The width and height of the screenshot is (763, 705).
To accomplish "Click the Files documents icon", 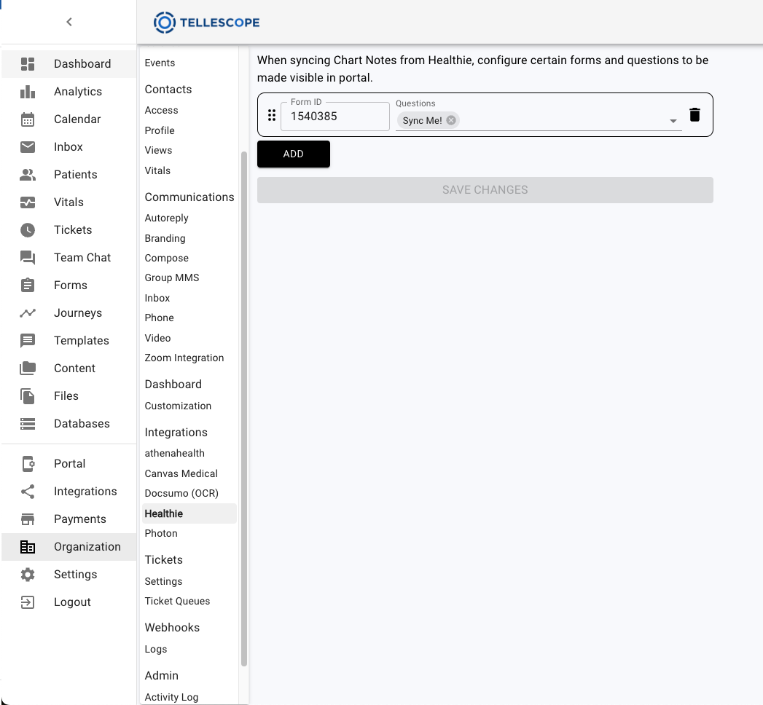I will 28,396.
